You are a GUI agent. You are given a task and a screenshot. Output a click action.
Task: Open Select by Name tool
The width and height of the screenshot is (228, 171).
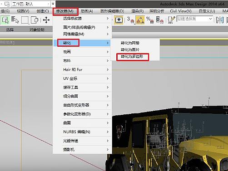tap(15, 20)
